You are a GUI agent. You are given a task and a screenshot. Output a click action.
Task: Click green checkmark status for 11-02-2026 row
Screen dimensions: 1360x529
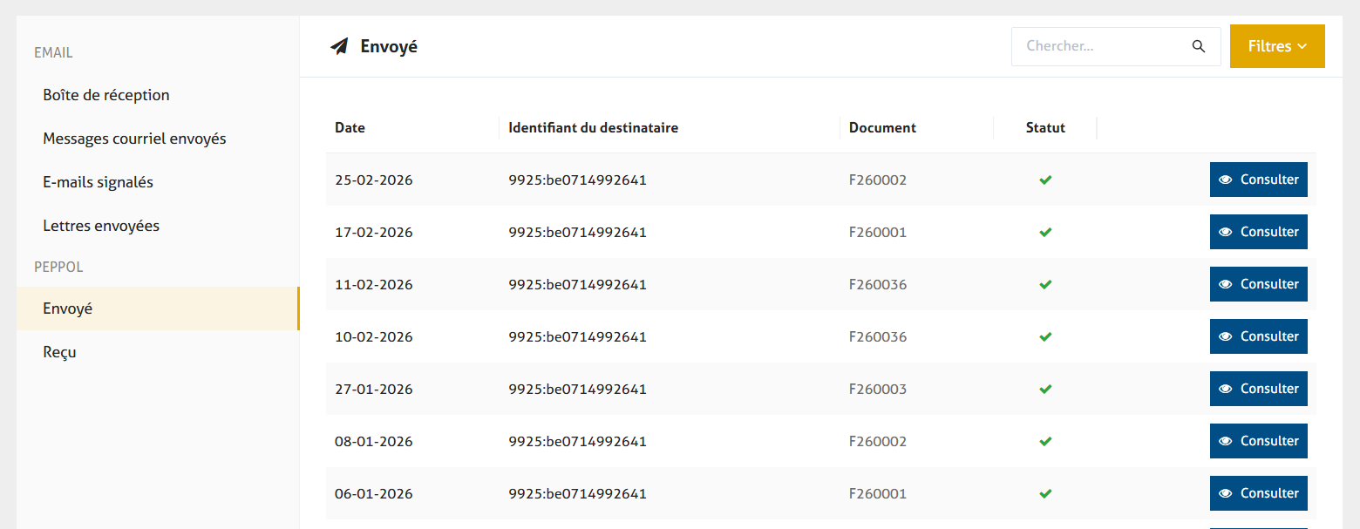click(1045, 285)
